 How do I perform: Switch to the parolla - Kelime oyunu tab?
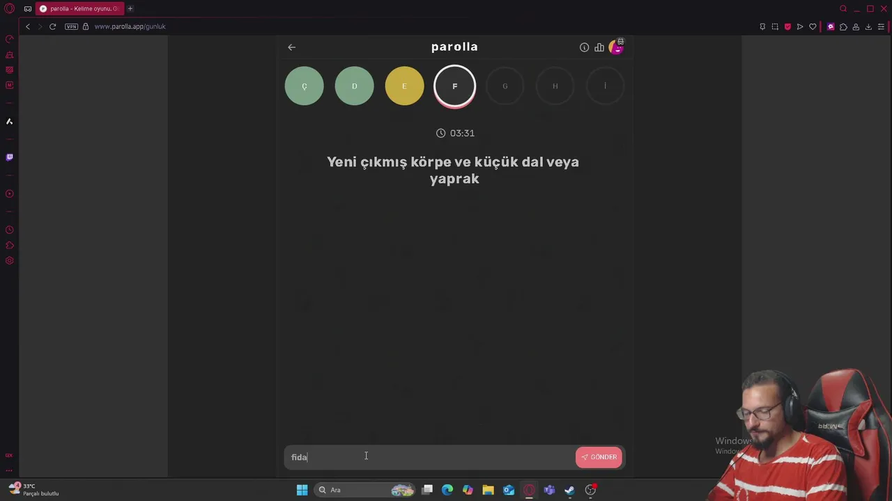[x=79, y=8]
